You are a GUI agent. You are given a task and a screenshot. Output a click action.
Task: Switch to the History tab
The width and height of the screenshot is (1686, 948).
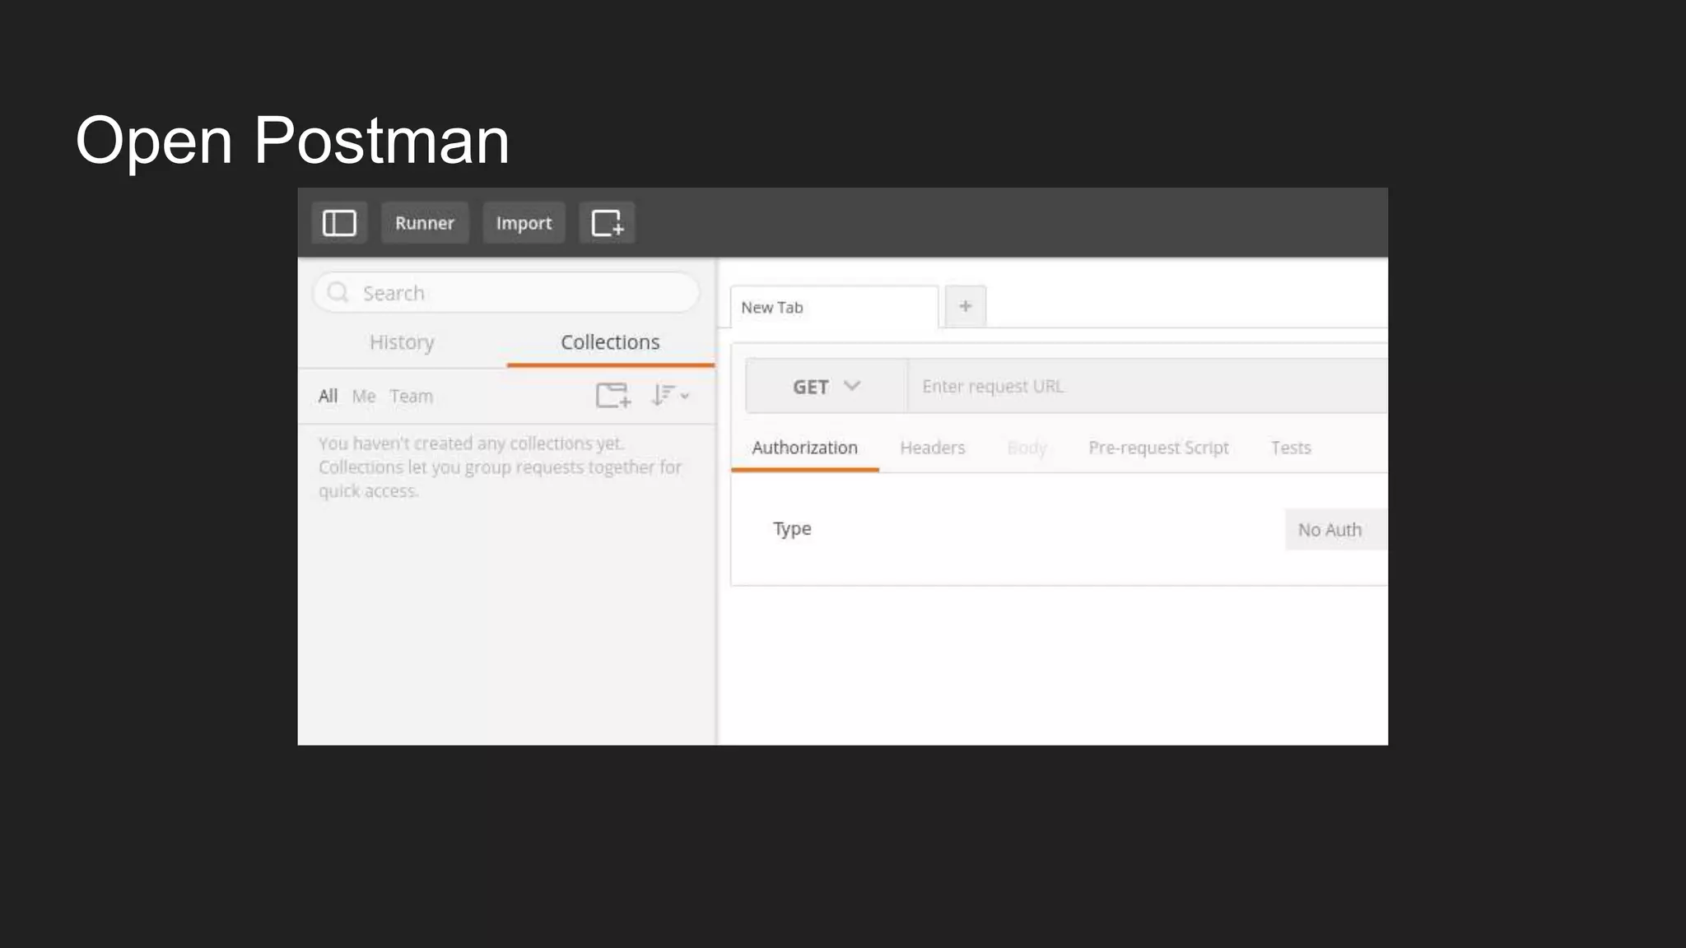pos(402,342)
